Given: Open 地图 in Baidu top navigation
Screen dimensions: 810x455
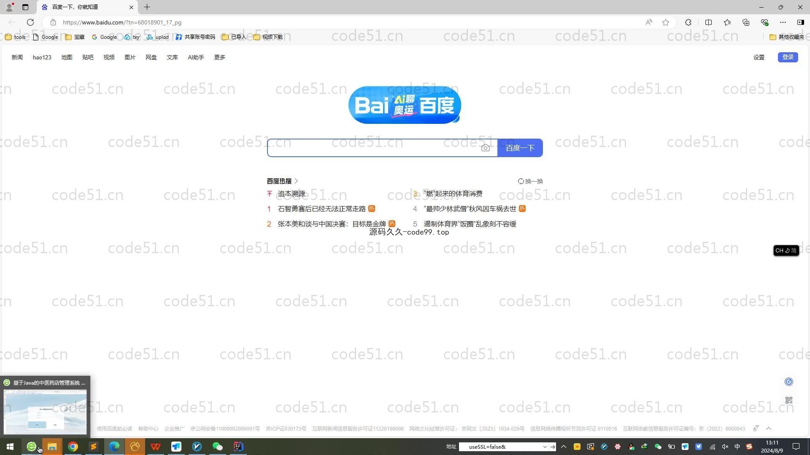Looking at the screenshot, I should tap(67, 57).
